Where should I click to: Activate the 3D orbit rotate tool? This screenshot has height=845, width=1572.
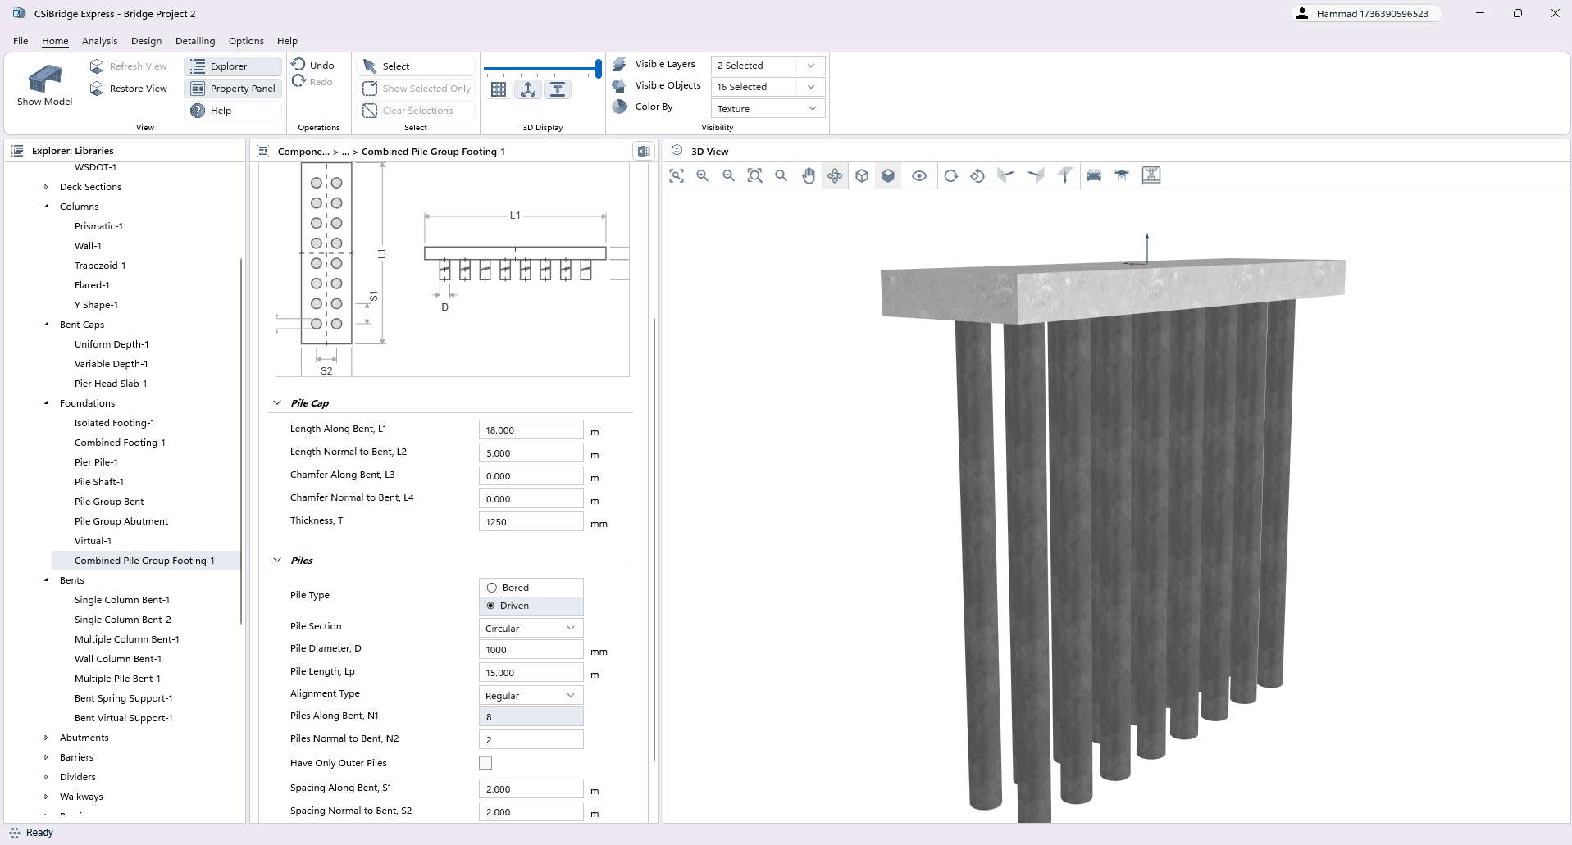pos(835,175)
